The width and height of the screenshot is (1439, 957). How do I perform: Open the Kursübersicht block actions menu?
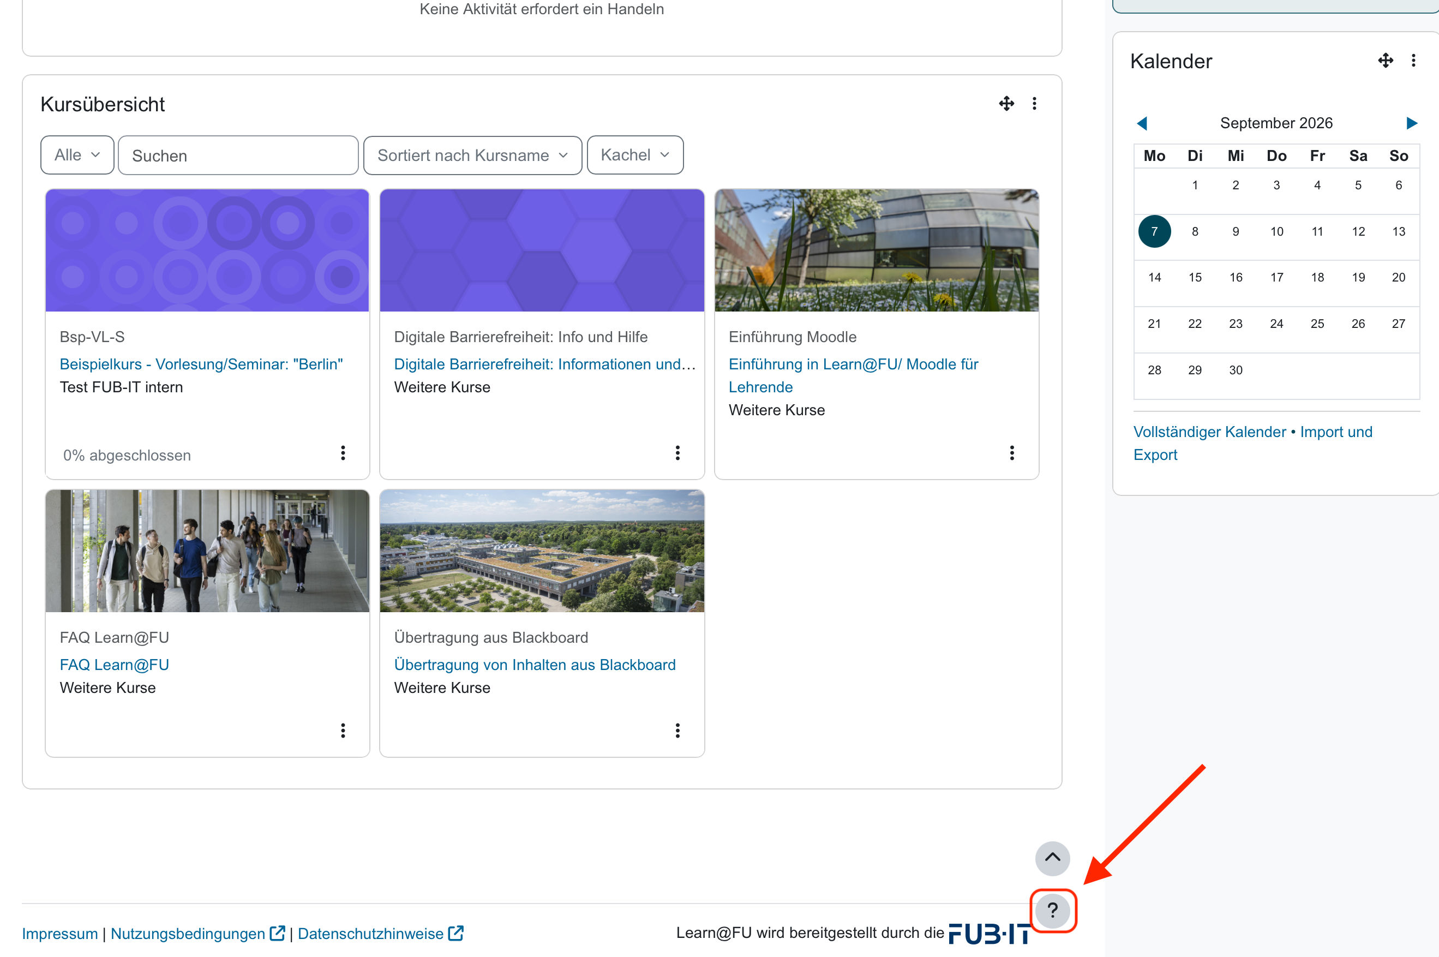coord(1034,104)
